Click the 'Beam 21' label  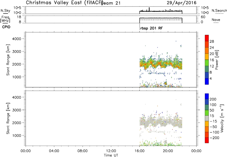tap(111, 3)
